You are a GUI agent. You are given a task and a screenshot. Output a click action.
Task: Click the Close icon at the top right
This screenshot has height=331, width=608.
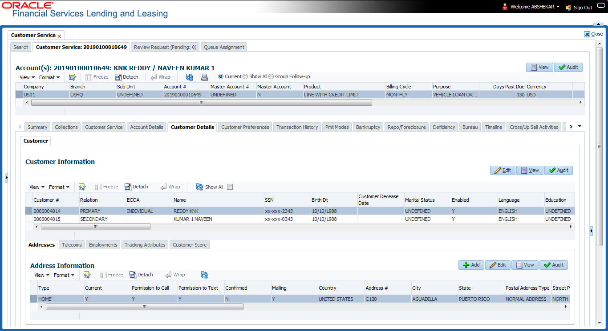(x=587, y=34)
